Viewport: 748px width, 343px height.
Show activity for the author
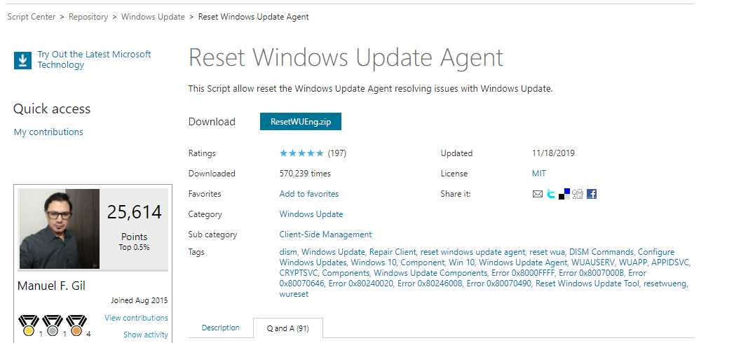[x=146, y=335]
